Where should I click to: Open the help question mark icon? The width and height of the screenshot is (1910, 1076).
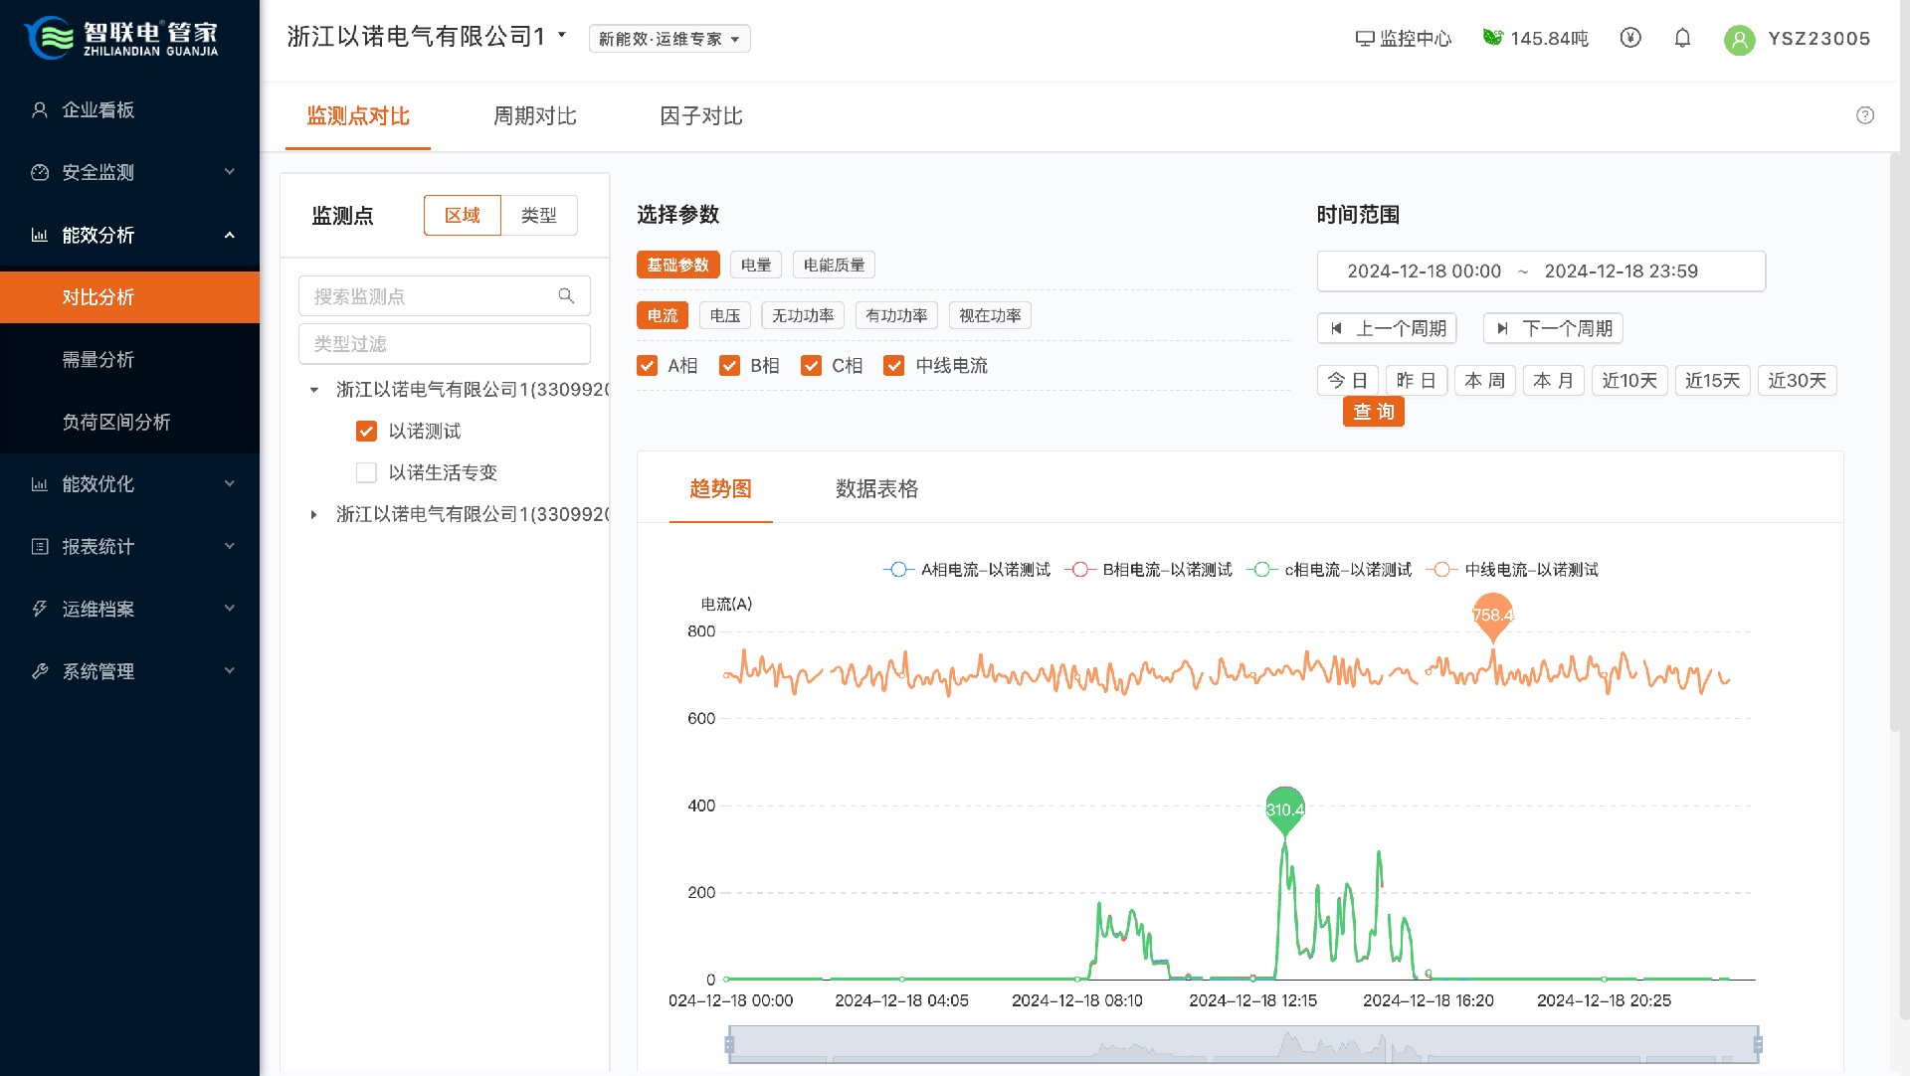click(1865, 115)
